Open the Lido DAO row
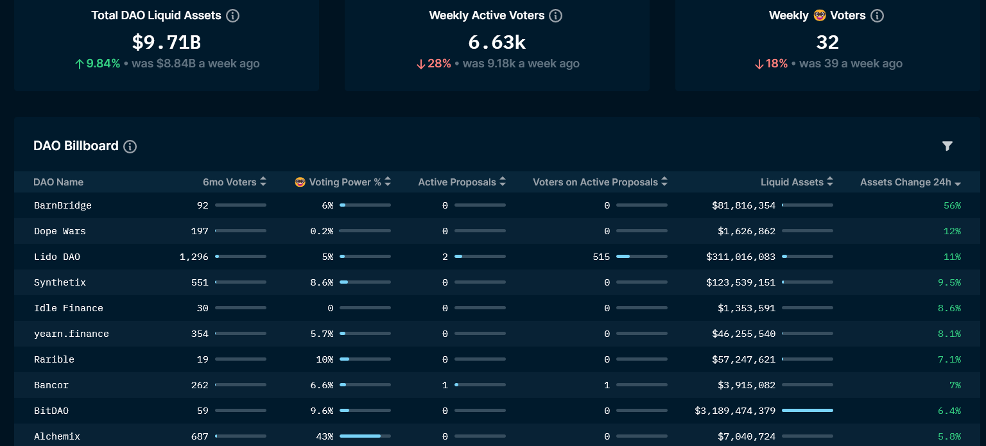 497,257
